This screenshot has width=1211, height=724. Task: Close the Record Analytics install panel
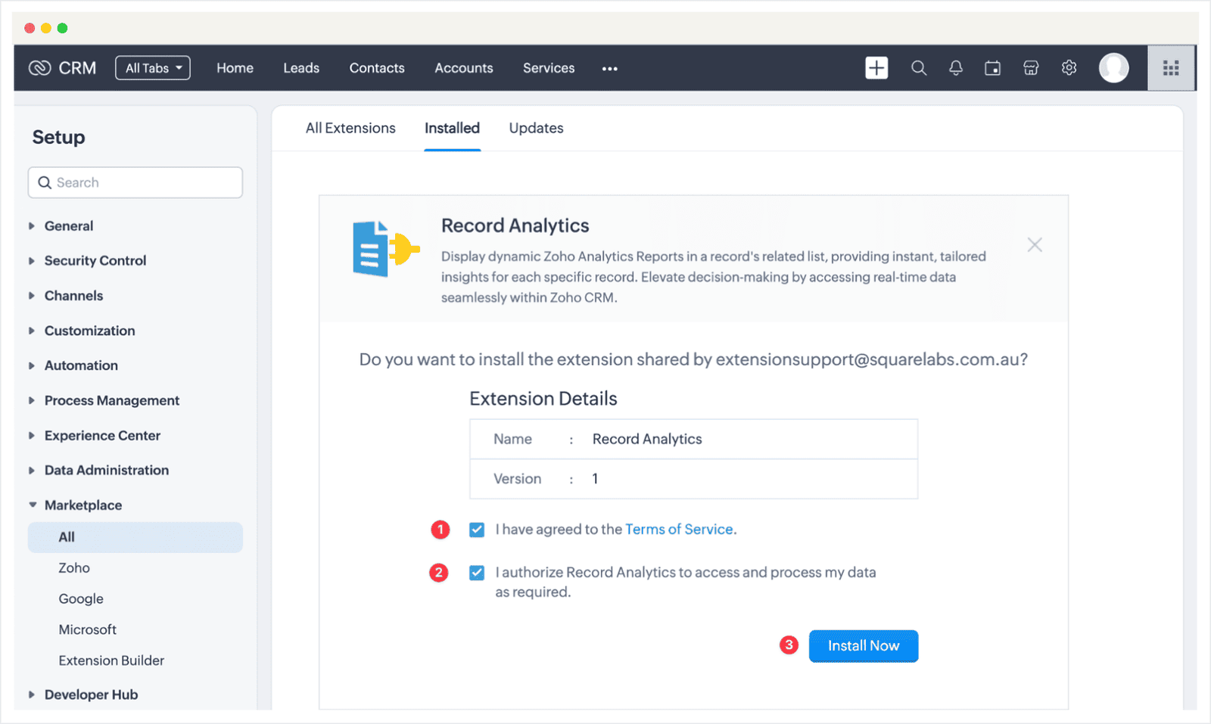click(1035, 245)
